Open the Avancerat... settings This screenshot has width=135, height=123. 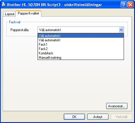click(117, 106)
